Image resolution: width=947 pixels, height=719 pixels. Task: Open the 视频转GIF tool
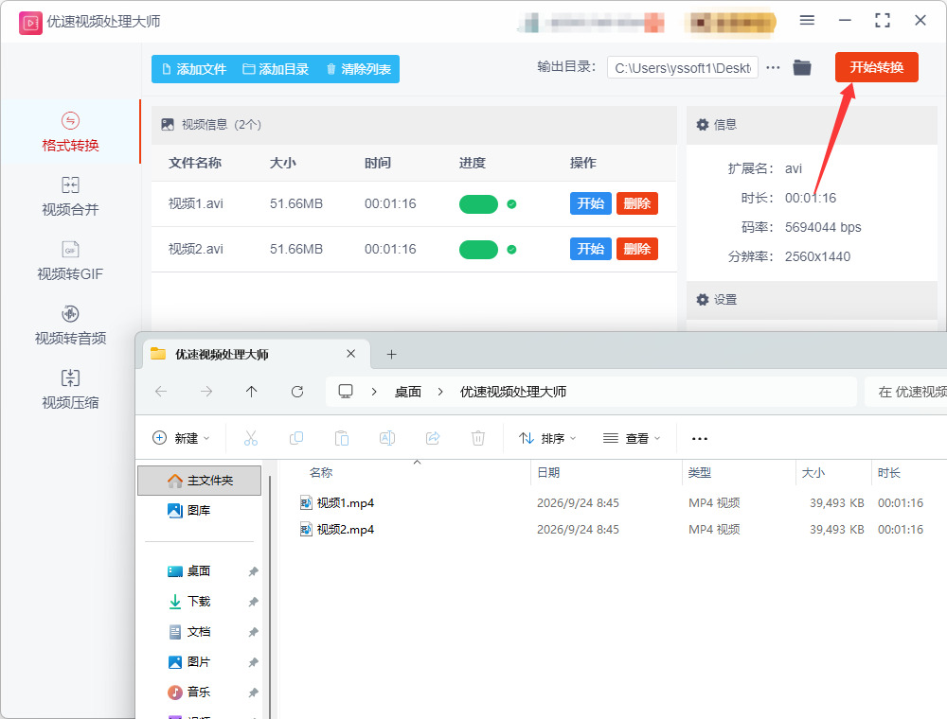70,261
